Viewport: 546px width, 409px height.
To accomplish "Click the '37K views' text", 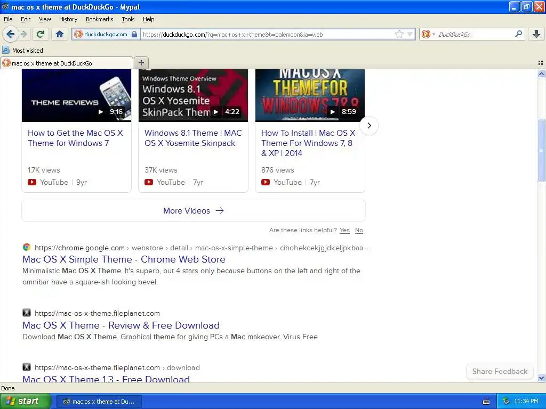I will tap(161, 170).
